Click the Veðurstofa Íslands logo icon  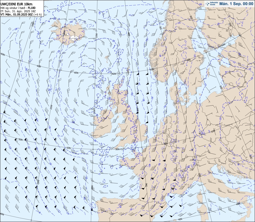point(207,4)
